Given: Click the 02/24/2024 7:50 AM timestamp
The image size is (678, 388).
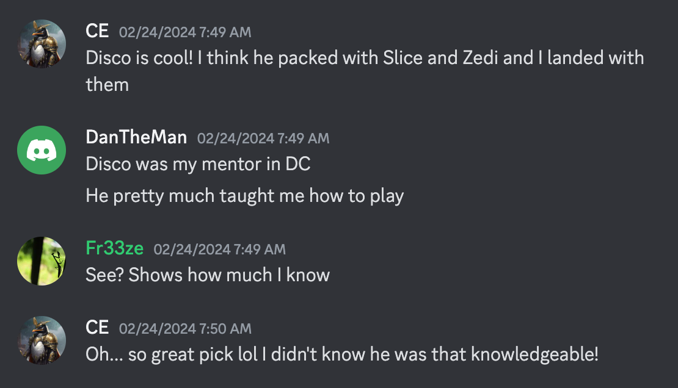Looking at the screenshot, I should [x=185, y=329].
